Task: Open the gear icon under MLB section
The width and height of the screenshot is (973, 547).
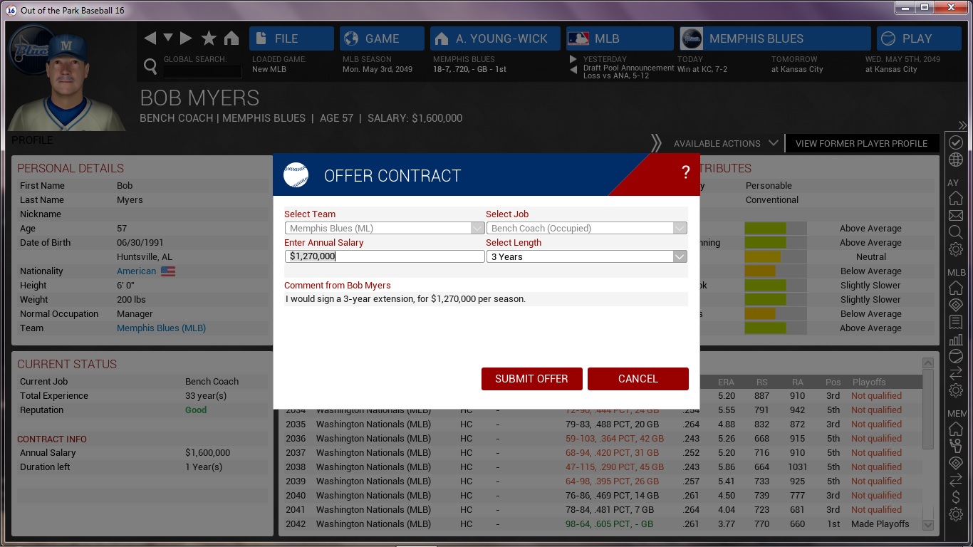Action: coord(956,390)
